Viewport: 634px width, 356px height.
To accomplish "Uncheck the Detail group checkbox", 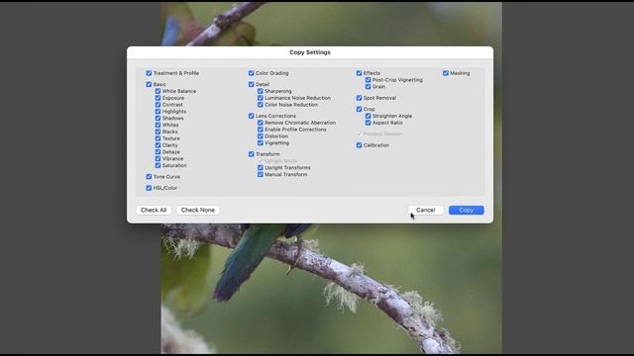I will click(251, 84).
